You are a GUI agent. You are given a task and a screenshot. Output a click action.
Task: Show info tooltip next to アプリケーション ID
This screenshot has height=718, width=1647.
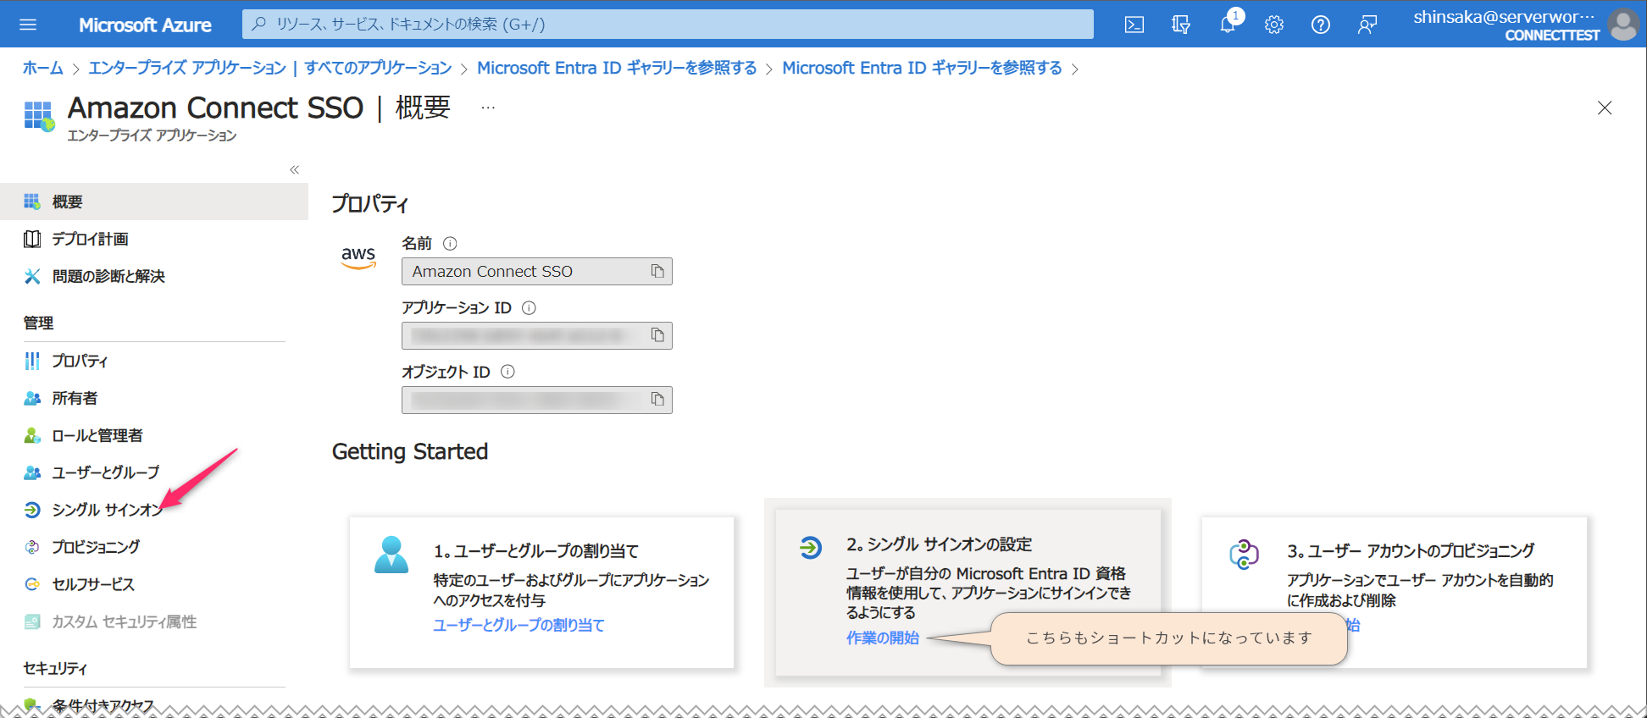pos(529,308)
